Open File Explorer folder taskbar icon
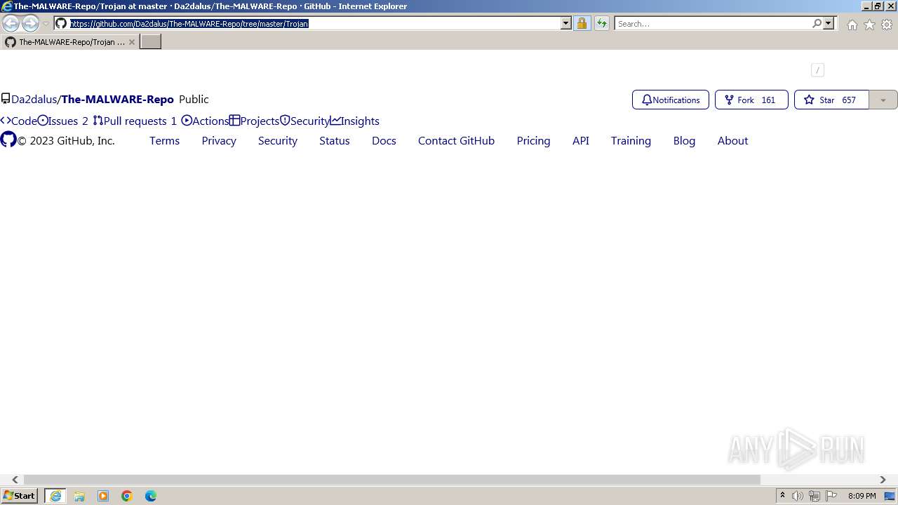 coord(79,496)
